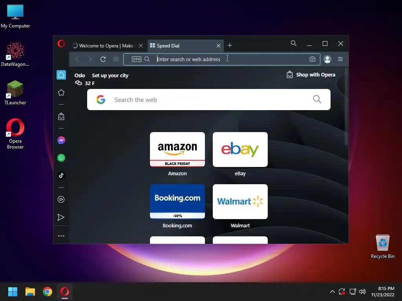
Task: Open sidebar setup three dots
Action: [61, 236]
